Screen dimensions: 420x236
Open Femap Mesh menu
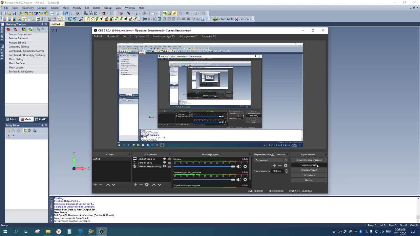66,8
